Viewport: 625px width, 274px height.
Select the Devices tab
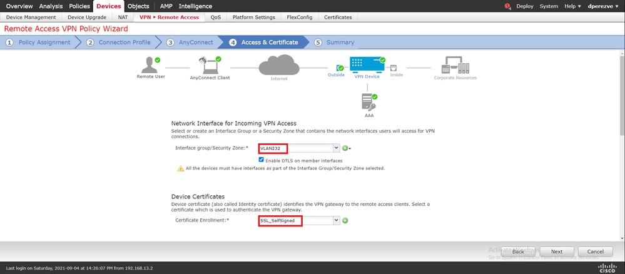(109, 6)
